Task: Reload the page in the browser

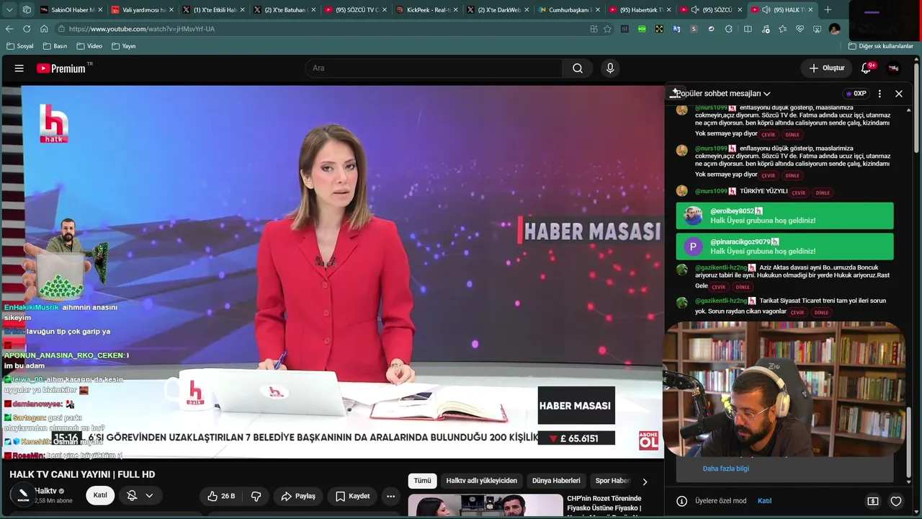Action: pyautogui.click(x=27, y=29)
